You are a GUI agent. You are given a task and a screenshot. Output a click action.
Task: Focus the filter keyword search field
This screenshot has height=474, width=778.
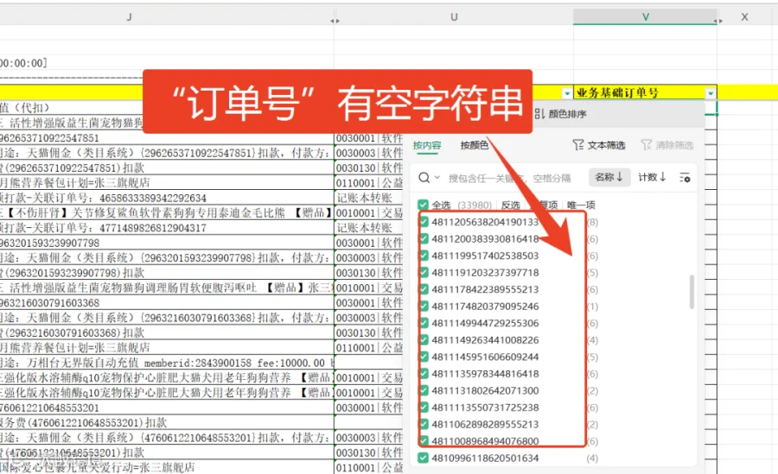click(x=509, y=178)
